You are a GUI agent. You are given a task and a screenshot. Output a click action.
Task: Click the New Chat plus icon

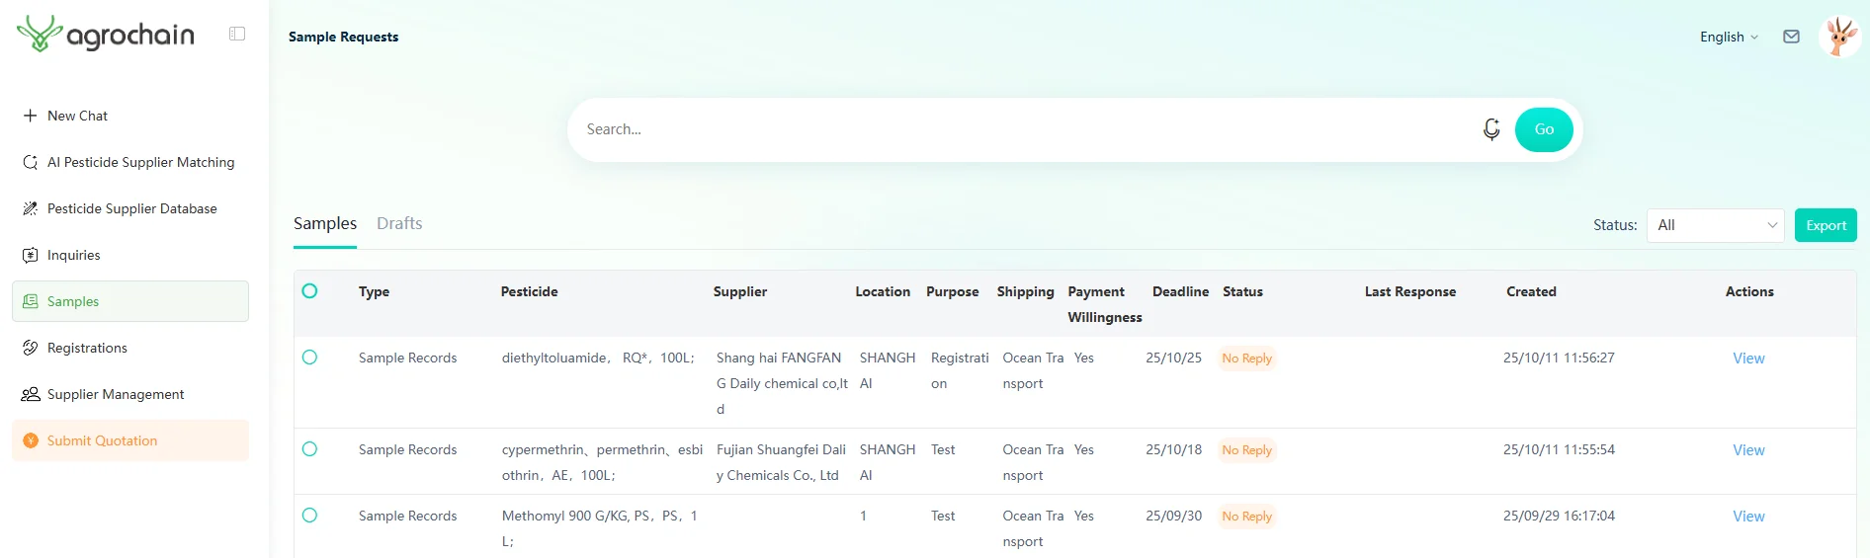pos(30,116)
